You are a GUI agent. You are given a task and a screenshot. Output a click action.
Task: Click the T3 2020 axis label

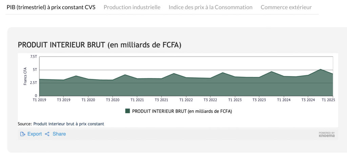pyautogui.click(x=113, y=100)
